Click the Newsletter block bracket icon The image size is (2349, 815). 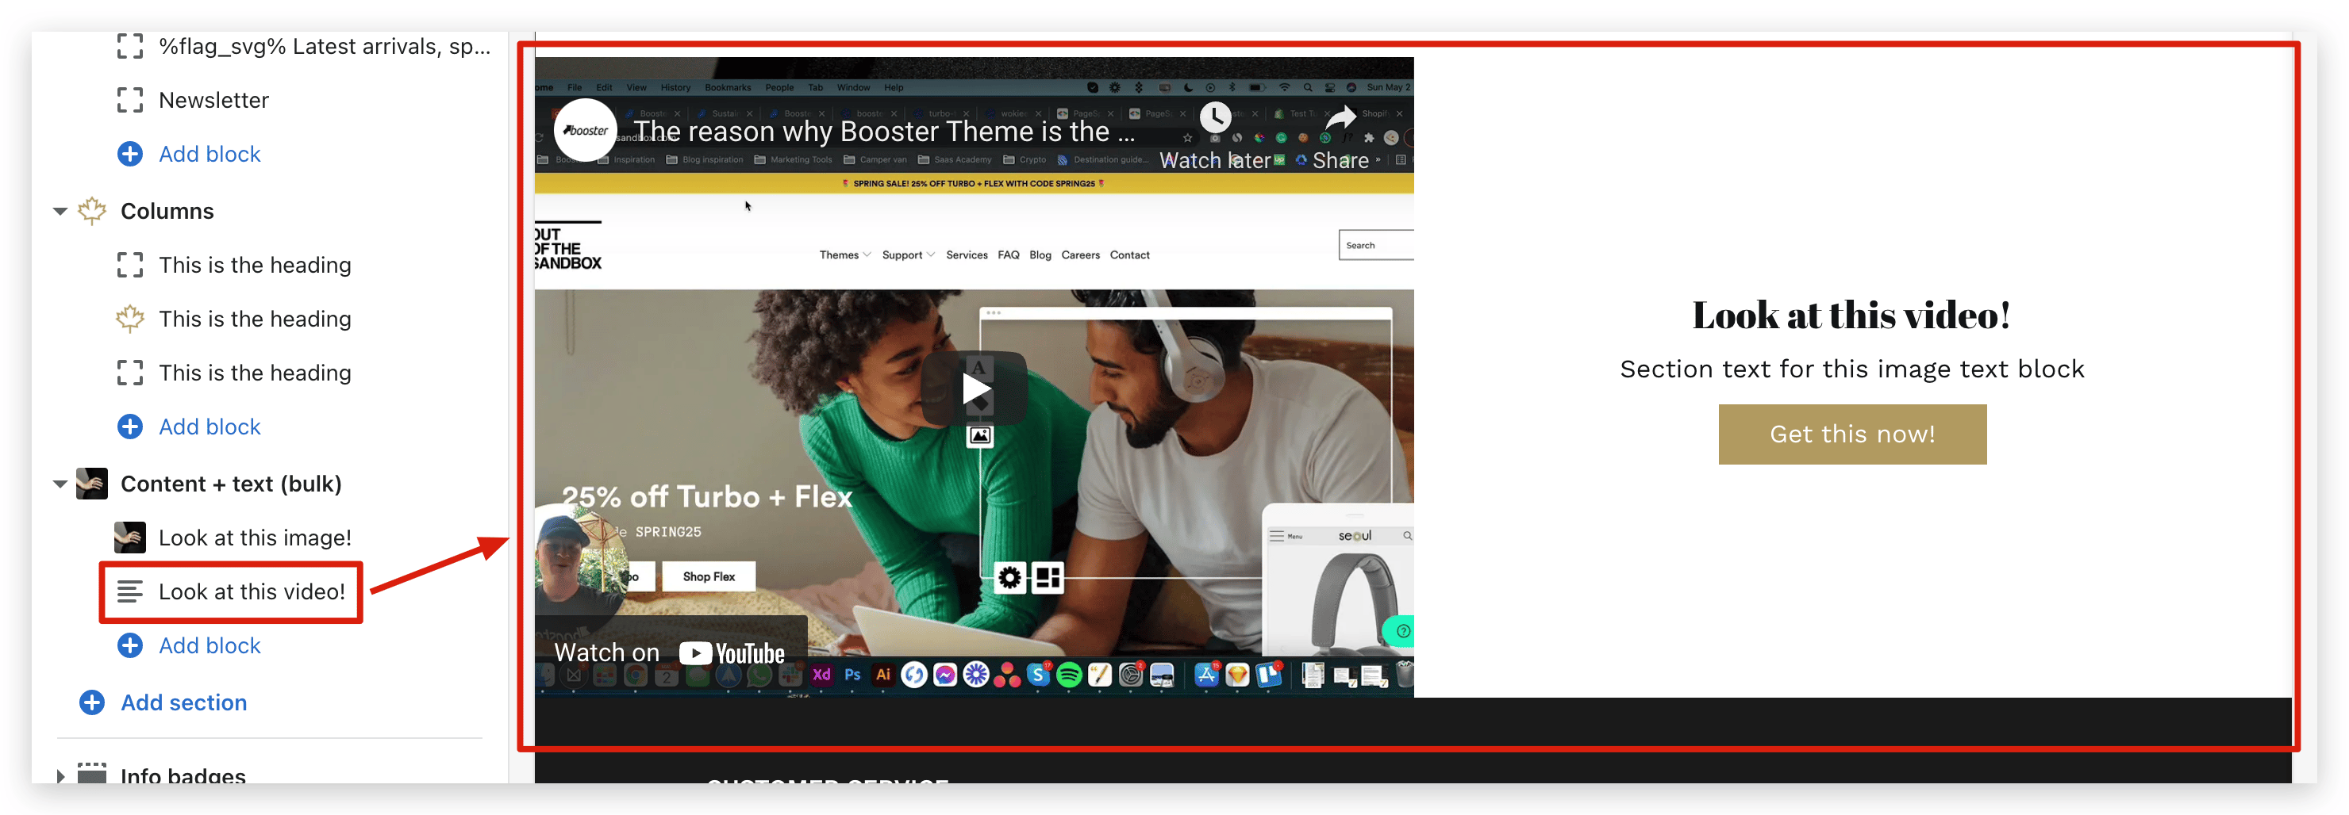tap(129, 100)
